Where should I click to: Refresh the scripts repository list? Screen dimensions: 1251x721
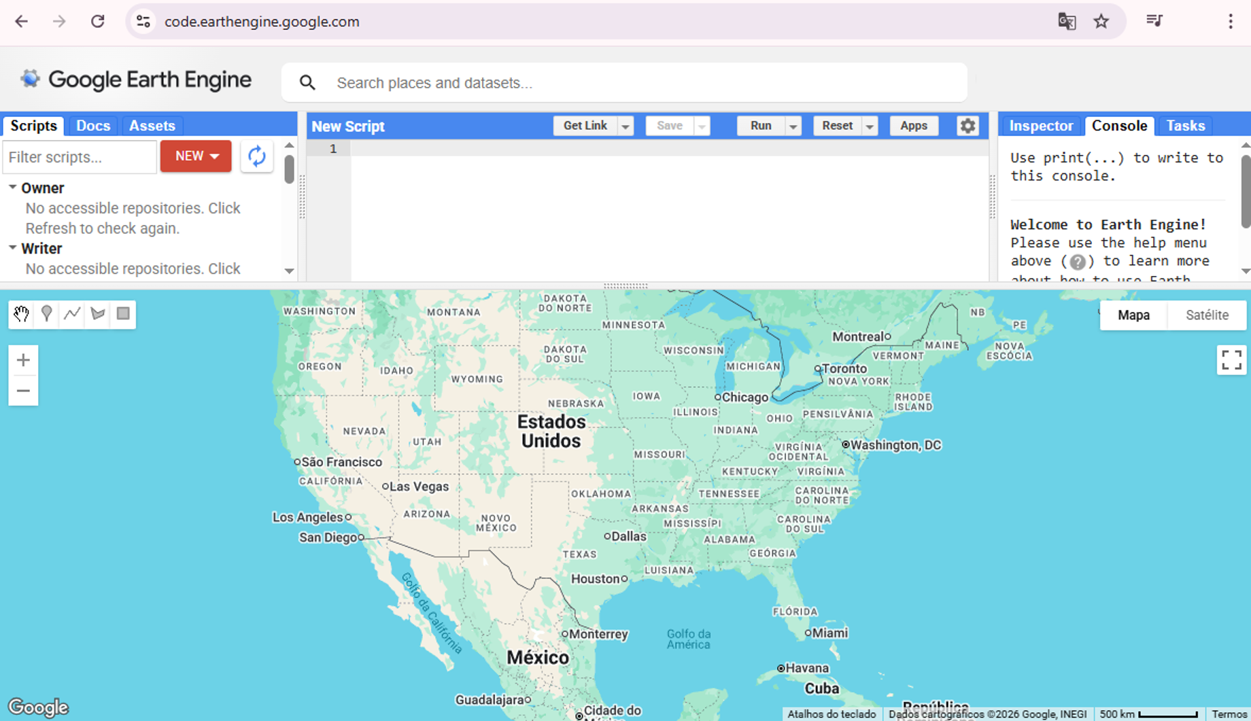click(x=256, y=156)
